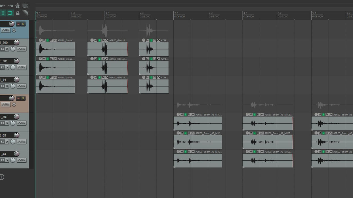Open FX button on the _68 track
The width and height of the screenshot is (353, 198).
pos(2,142)
